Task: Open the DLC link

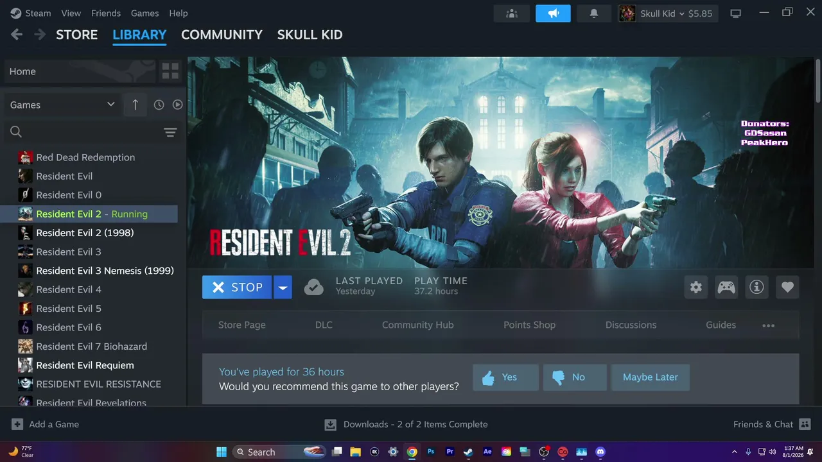Action: pyautogui.click(x=324, y=325)
